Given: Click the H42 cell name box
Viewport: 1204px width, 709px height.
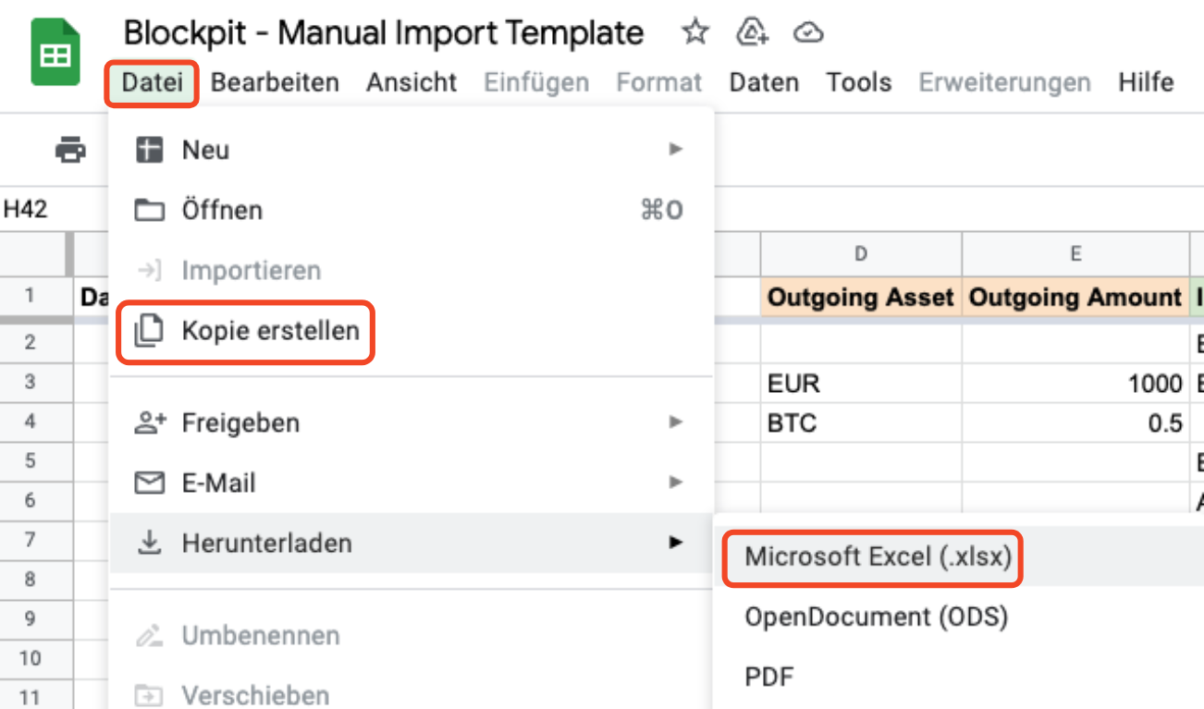Looking at the screenshot, I should 26,210.
